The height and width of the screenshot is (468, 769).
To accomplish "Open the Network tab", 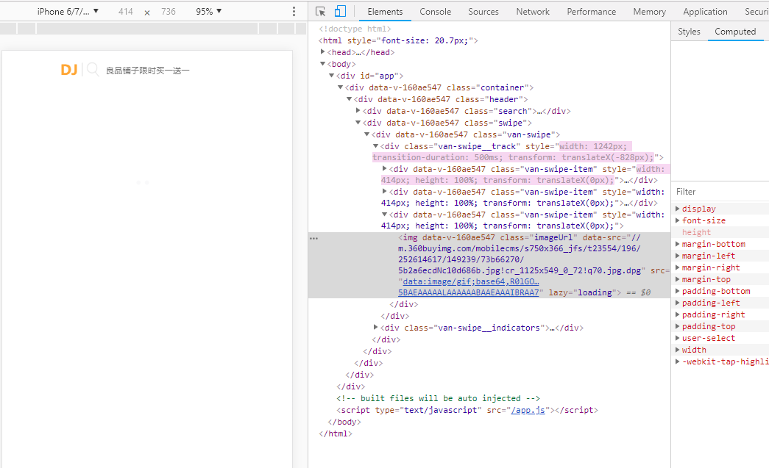I will coord(533,11).
